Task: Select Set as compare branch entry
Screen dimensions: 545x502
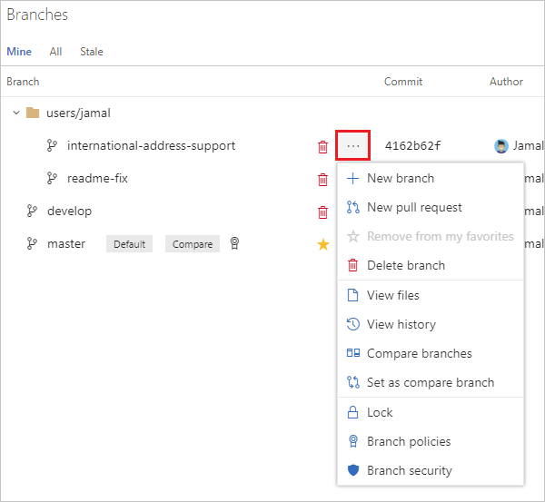Action: [431, 382]
